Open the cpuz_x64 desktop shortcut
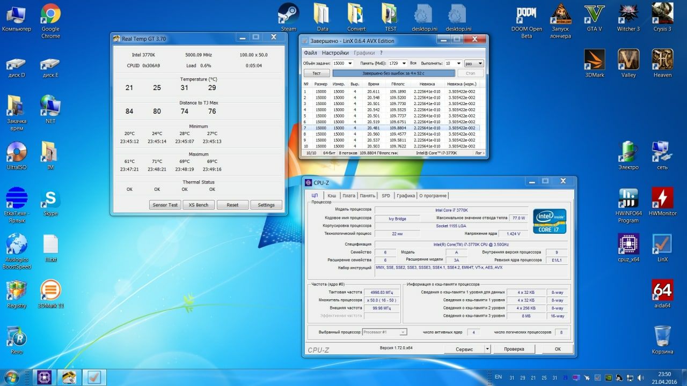Screen dimensions: 687x386 point(628,248)
